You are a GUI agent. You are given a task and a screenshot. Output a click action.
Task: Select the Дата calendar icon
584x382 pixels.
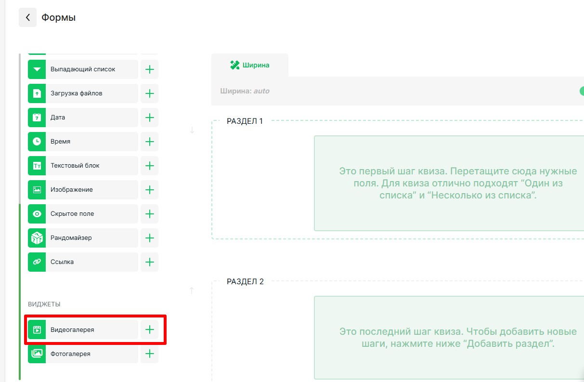[x=37, y=118]
